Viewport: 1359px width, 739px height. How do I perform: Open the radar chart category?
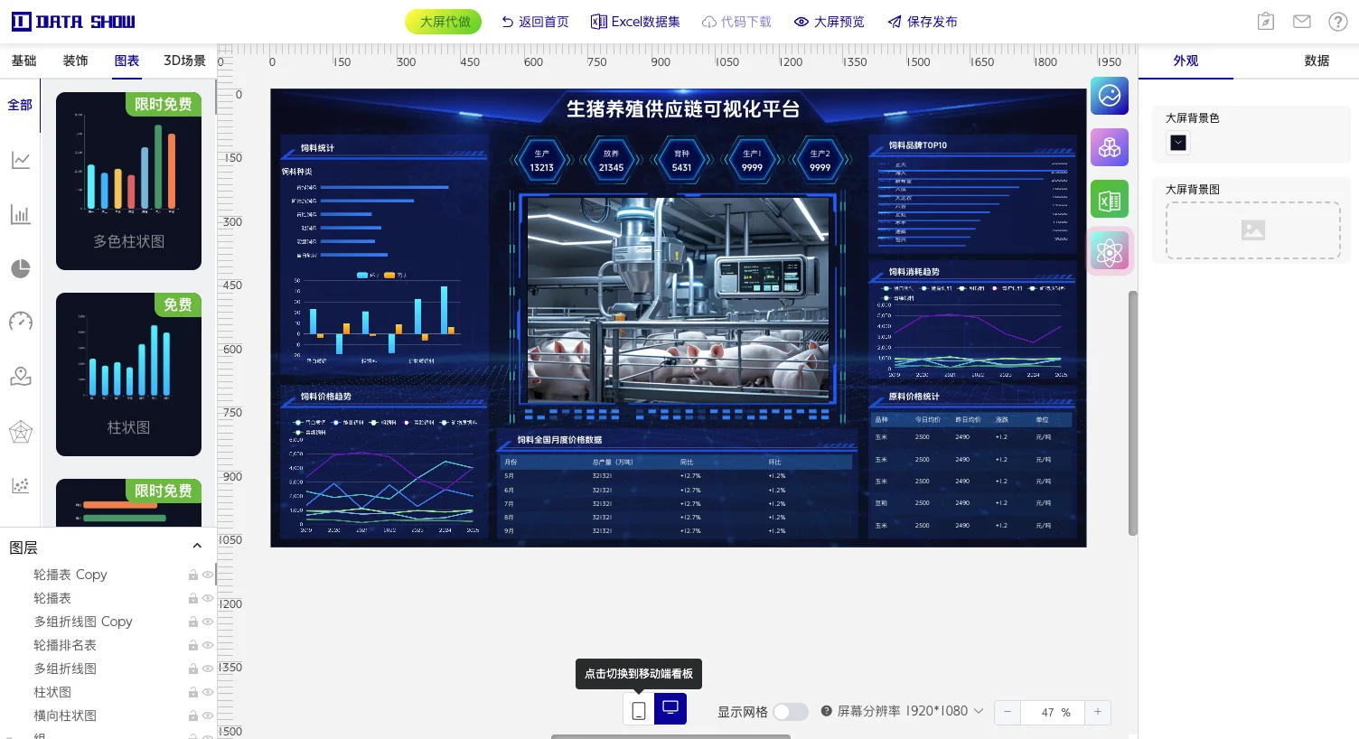coord(20,432)
